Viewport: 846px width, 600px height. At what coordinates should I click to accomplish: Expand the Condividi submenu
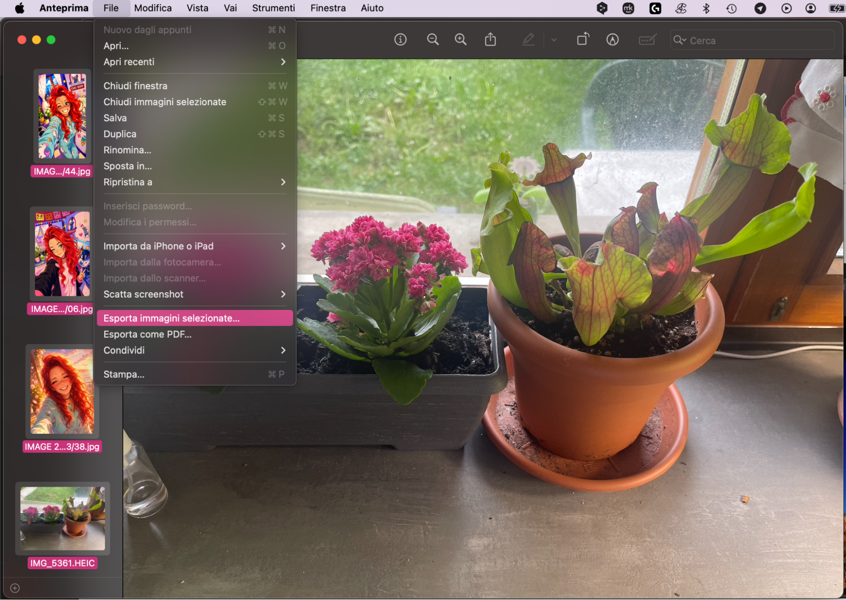tap(195, 351)
